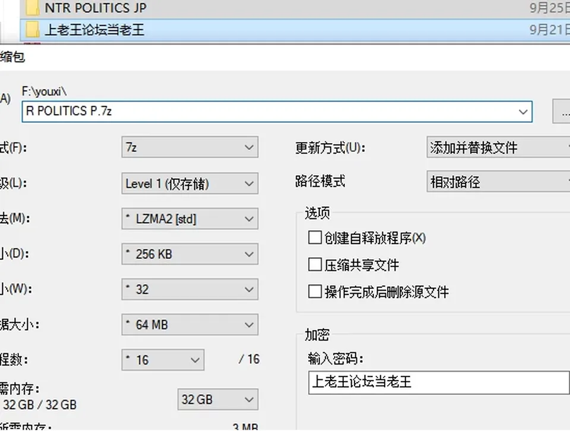Expand the 32 GB memory limit dropdown
570x431 pixels.
(218, 400)
